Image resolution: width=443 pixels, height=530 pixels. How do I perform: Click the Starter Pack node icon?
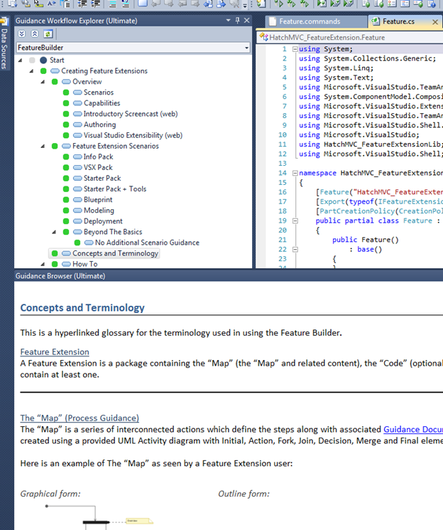point(77,178)
